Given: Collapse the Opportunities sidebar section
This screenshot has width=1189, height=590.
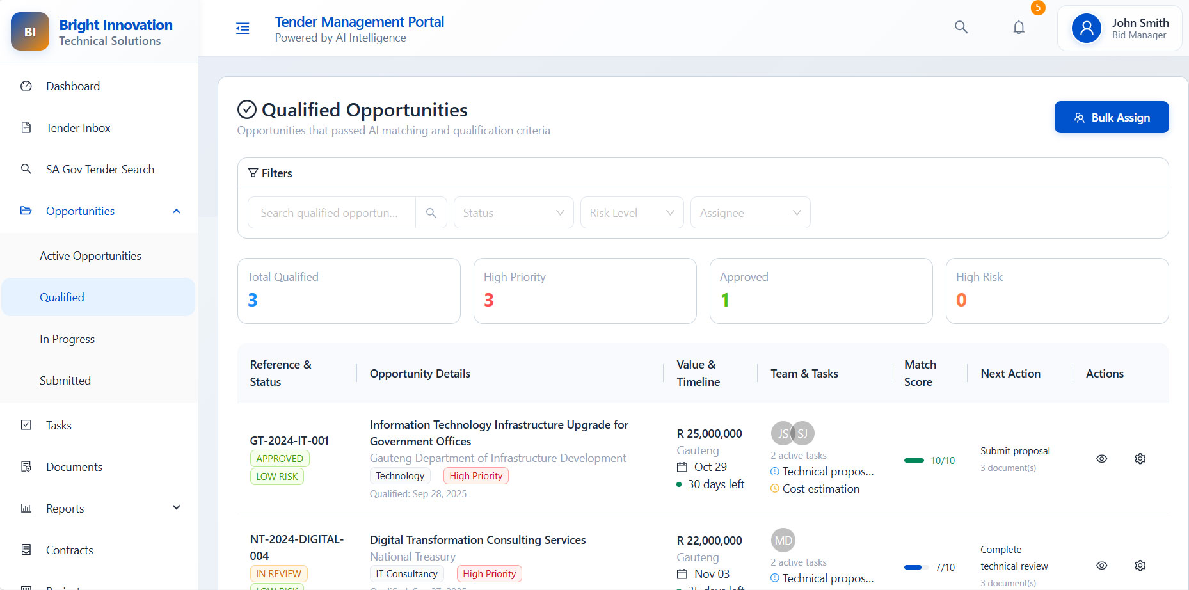Looking at the screenshot, I should [177, 211].
